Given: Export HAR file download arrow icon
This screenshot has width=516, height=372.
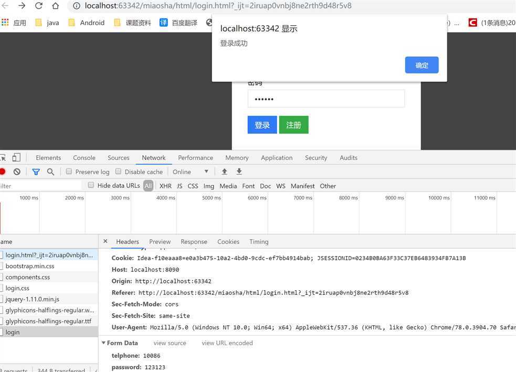Looking at the screenshot, I should point(239,172).
